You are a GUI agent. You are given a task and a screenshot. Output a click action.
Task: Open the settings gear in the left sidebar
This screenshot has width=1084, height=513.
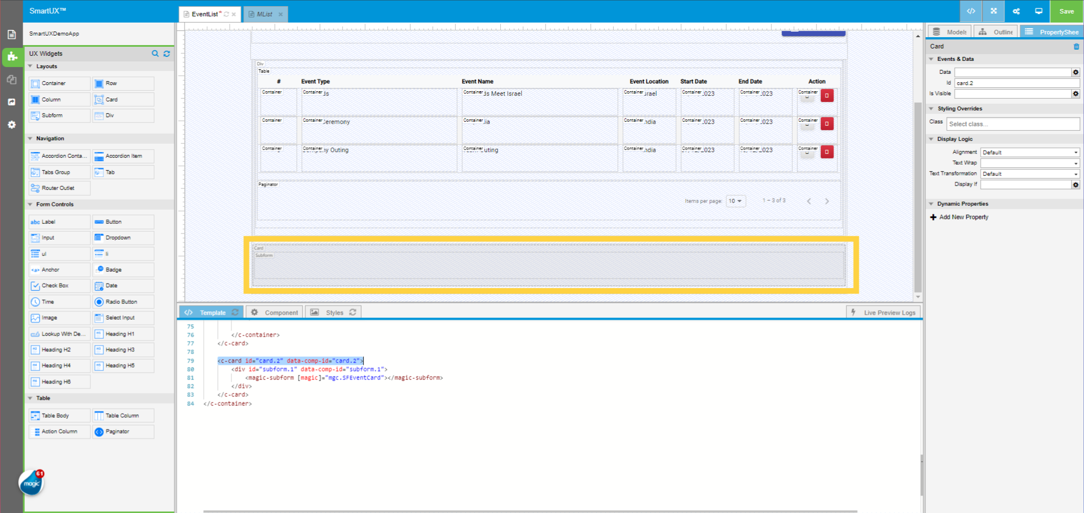[11, 125]
